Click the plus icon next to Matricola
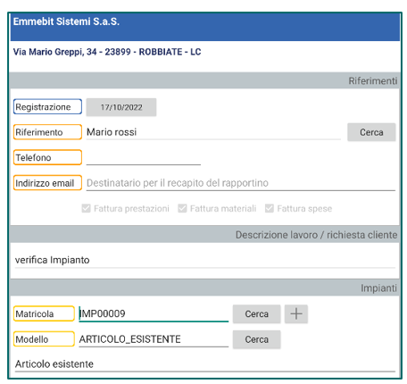The width and height of the screenshot is (407, 384). pyautogui.click(x=296, y=313)
